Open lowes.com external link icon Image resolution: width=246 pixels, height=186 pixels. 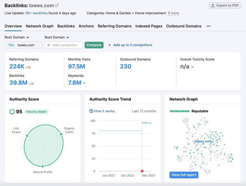[57, 6]
